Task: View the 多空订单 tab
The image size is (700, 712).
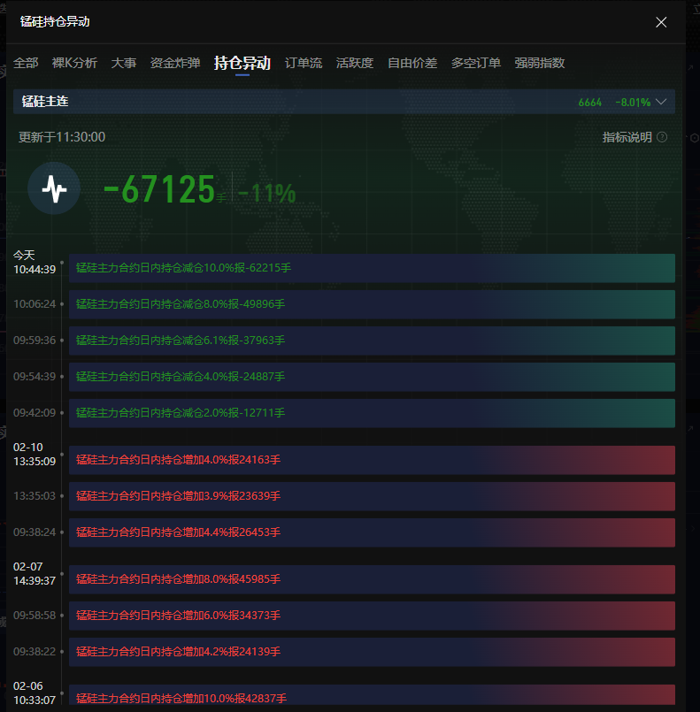Action: pos(476,63)
